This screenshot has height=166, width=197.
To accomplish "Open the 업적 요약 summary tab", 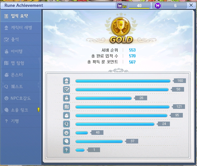I will point(21,16).
